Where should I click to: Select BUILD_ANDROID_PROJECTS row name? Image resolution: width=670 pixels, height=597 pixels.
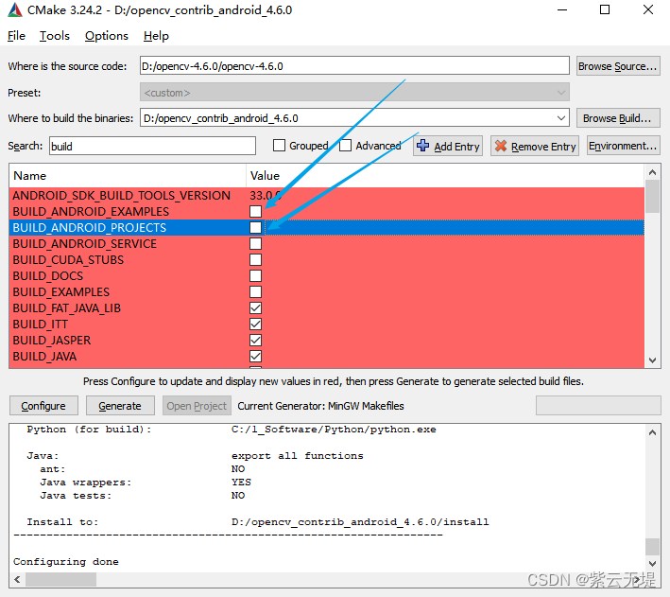[x=90, y=227]
